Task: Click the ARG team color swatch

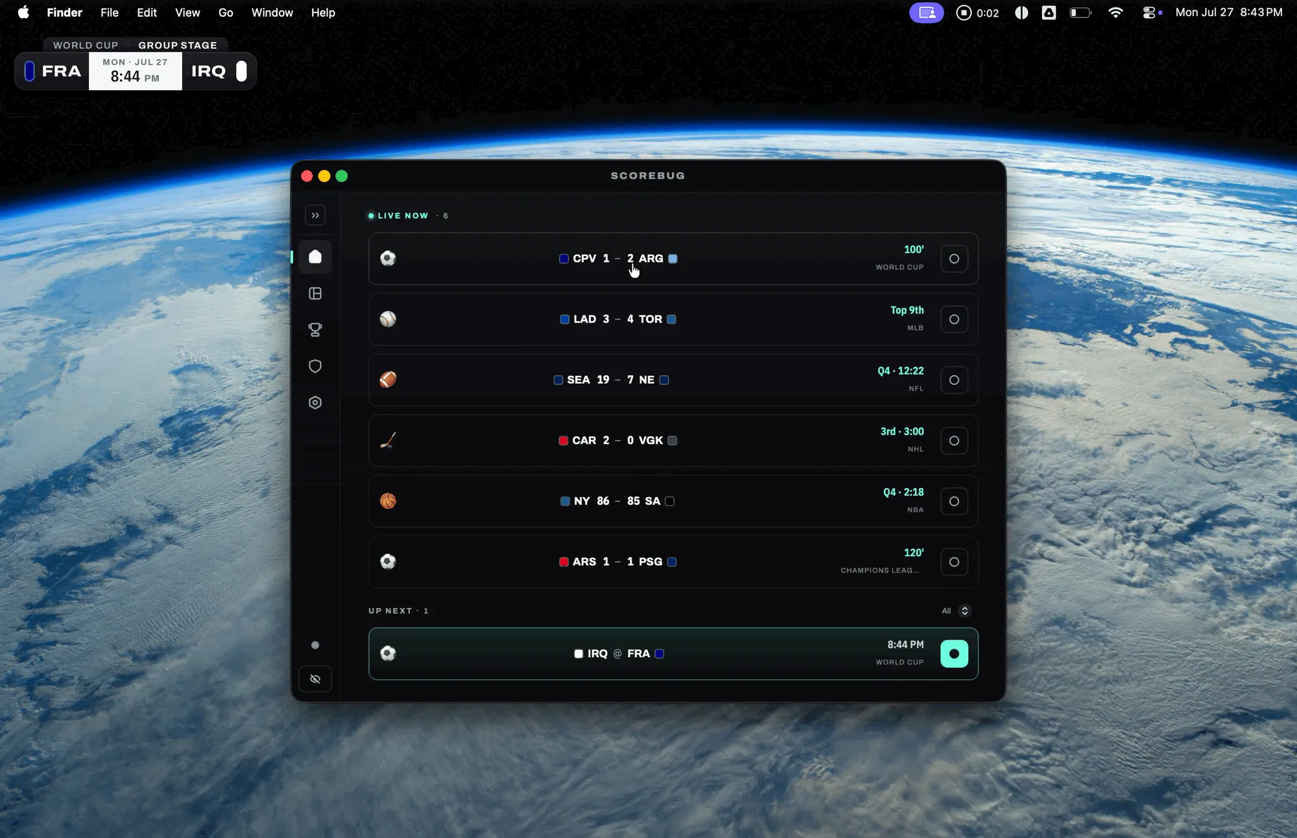Action: tap(673, 259)
